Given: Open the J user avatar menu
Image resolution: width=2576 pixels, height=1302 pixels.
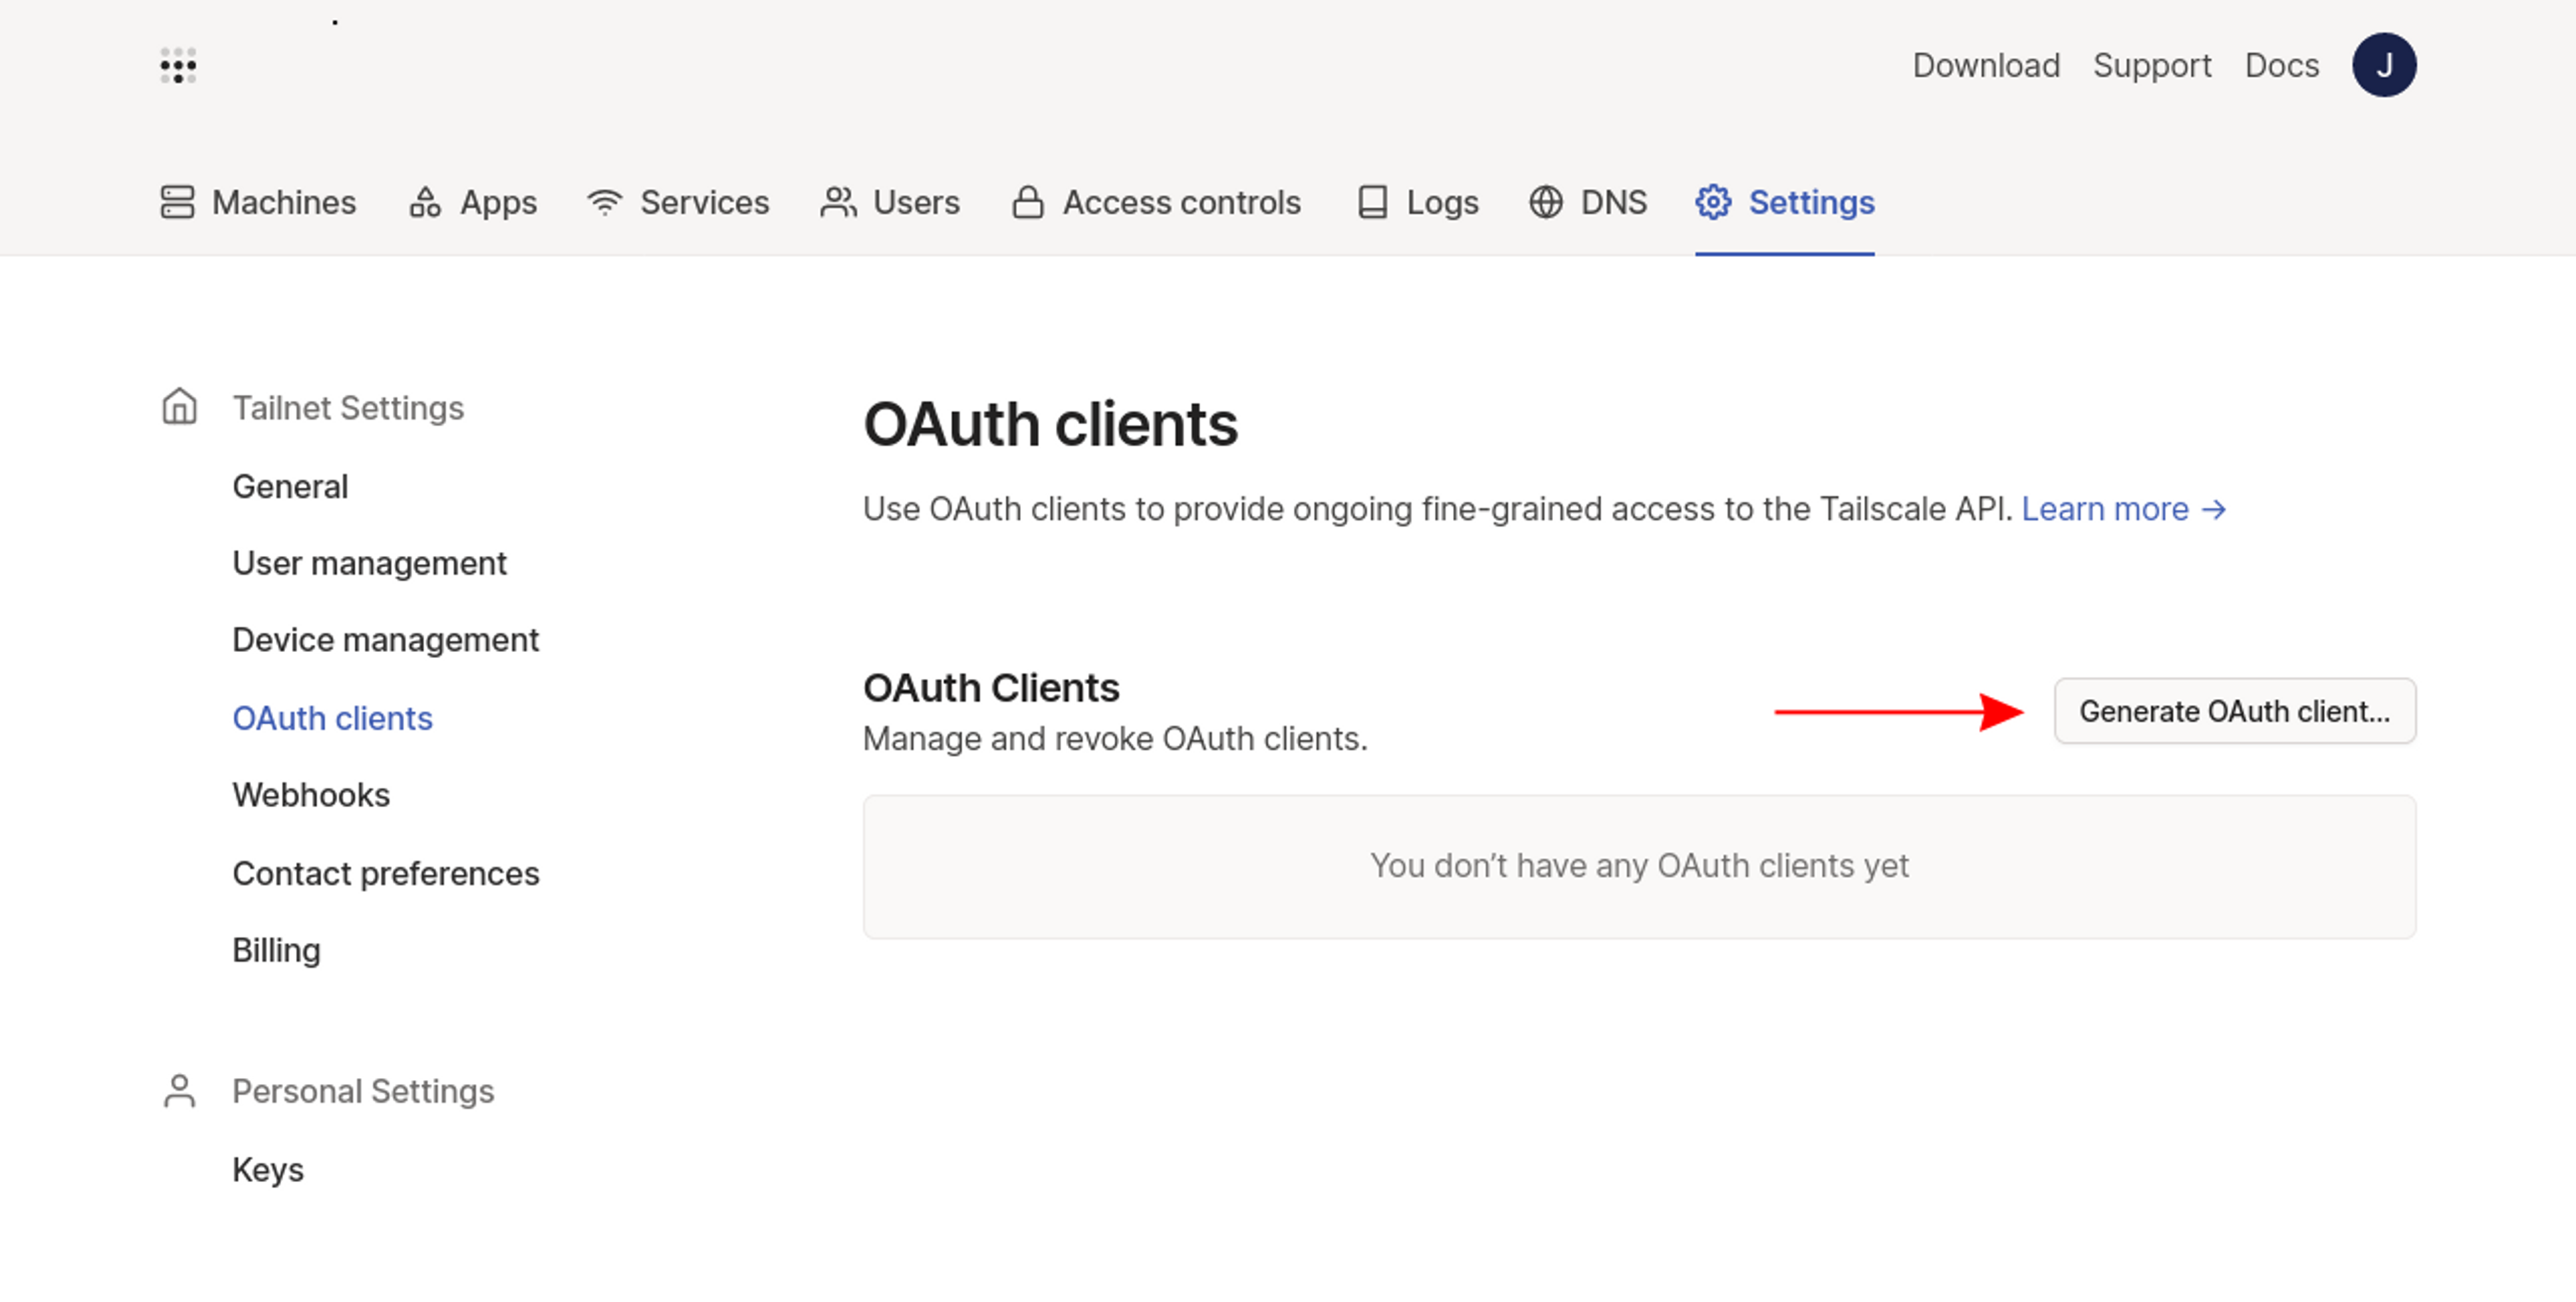Looking at the screenshot, I should [x=2383, y=66].
